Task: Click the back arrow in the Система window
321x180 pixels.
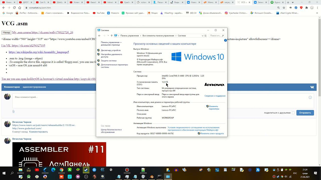Action: pyautogui.click(x=99, y=36)
